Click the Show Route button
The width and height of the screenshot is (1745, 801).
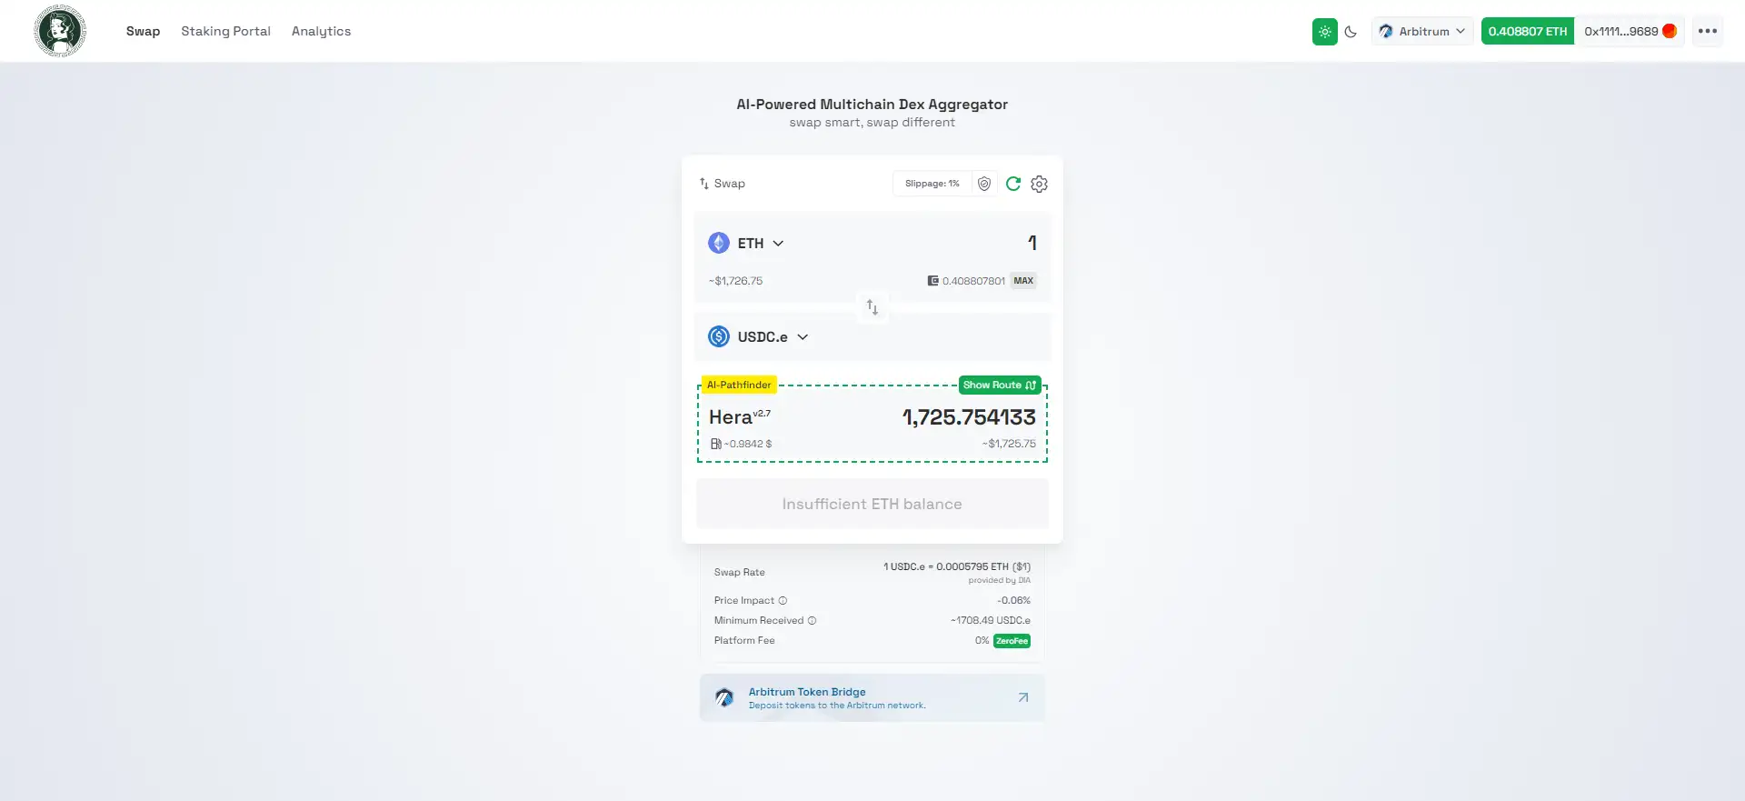click(x=1000, y=385)
